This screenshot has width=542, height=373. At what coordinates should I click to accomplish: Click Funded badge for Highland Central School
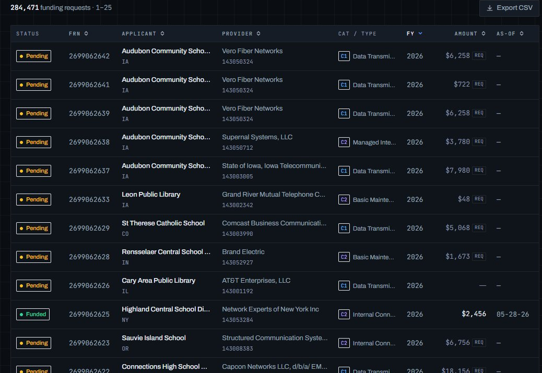(x=33, y=314)
